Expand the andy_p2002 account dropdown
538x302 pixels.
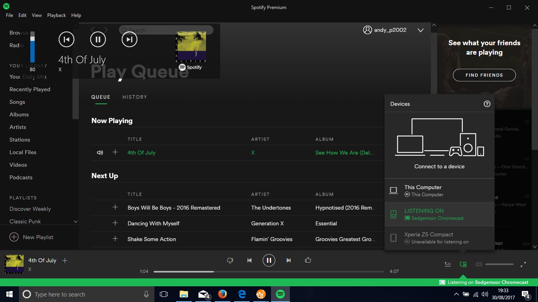[421, 29]
